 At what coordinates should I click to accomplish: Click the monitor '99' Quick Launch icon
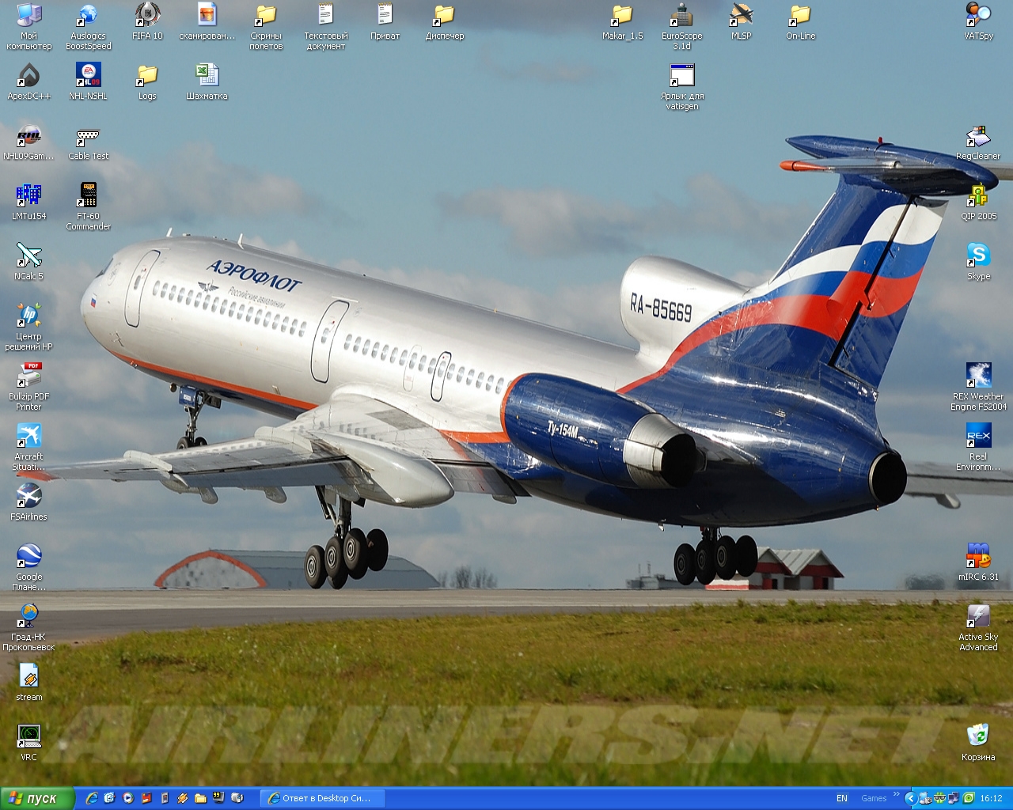coord(218,798)
